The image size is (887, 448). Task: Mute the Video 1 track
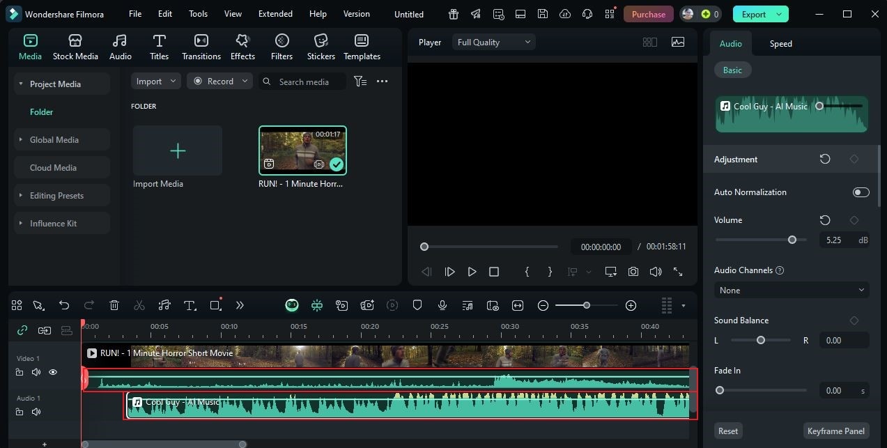pos(36,372)
